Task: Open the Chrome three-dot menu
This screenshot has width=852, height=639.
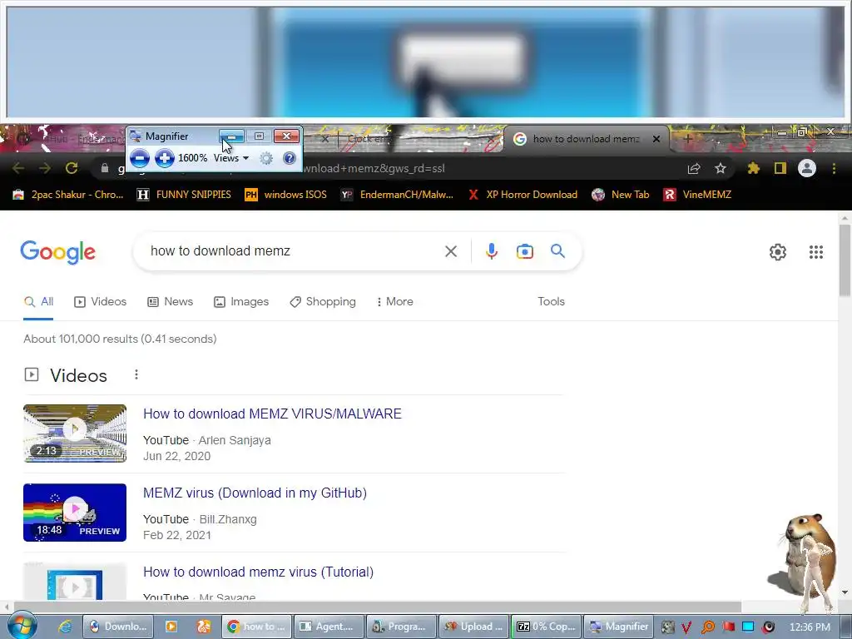Action: [x=834, y=168]
